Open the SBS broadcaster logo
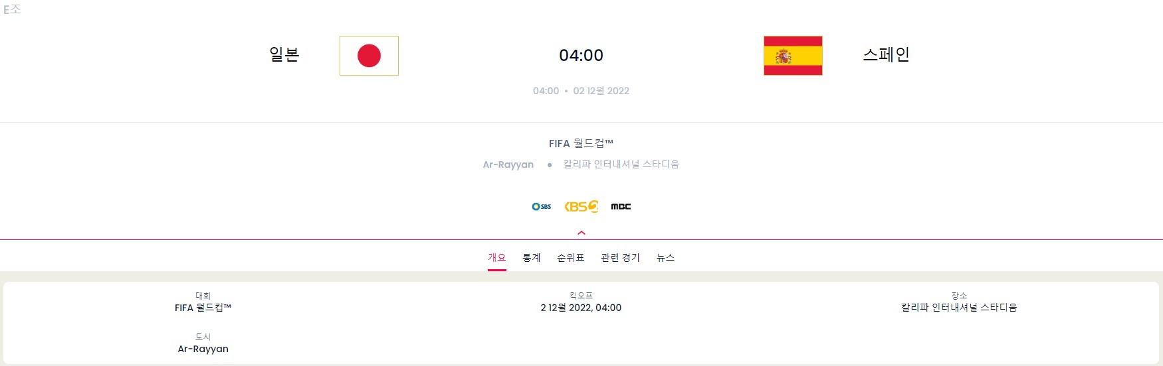1163x366 pixels. [x=542, y=206]
